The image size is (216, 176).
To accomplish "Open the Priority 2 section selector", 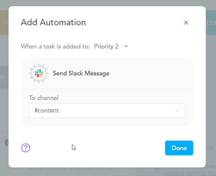I will [x=106, y=46].
